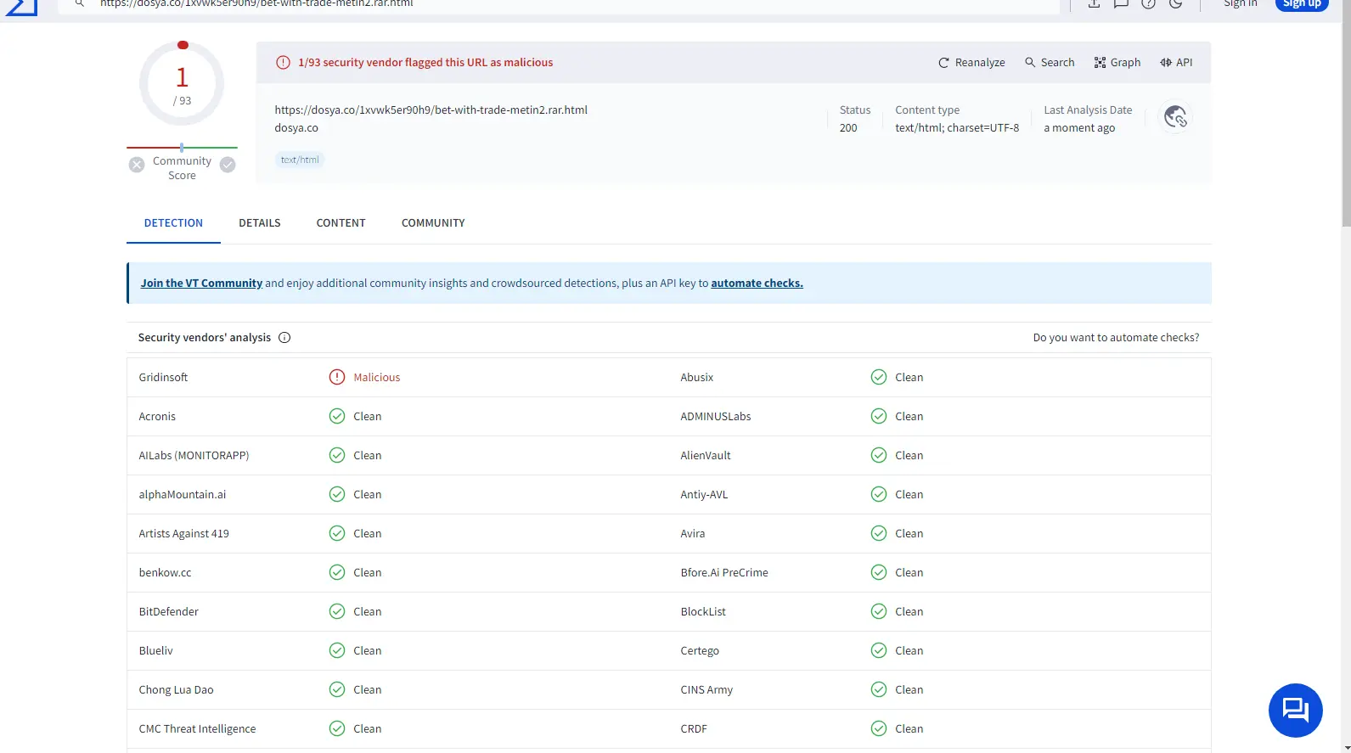
Task: Click the content type text/html; charset=UTF-8 value
Action: coord(957,128)
